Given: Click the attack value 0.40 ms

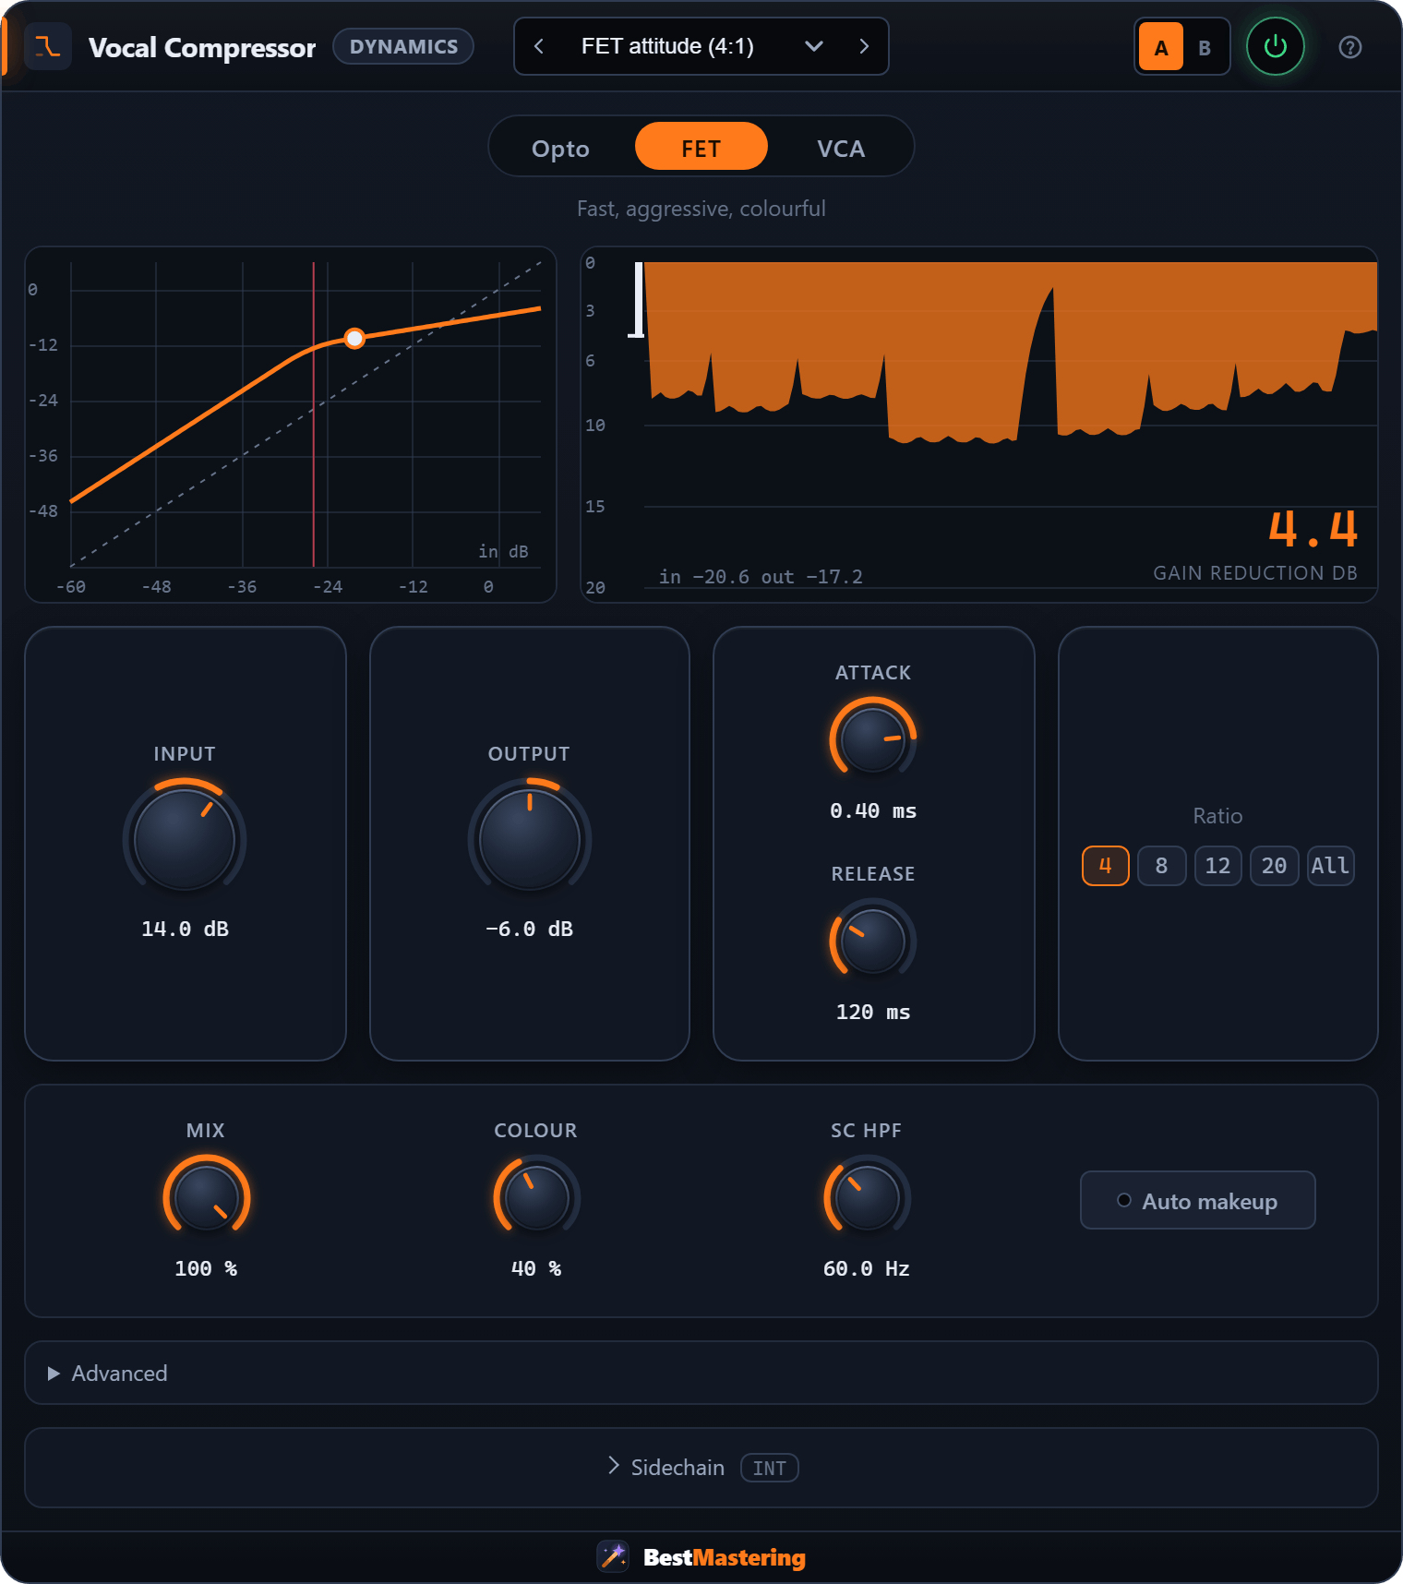Looking at the screenshot, I should coord(873,810).
